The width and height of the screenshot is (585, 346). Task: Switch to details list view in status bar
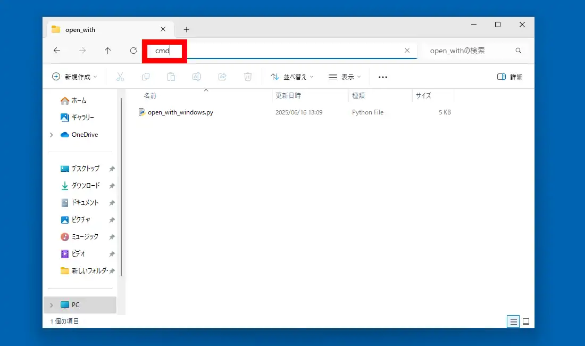click(513, 322)
